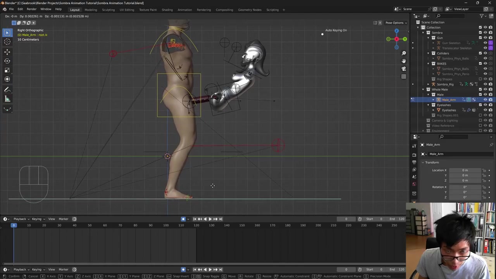
Task: Uncheck the Sombra collection checkbox
Action: [480, 33]
